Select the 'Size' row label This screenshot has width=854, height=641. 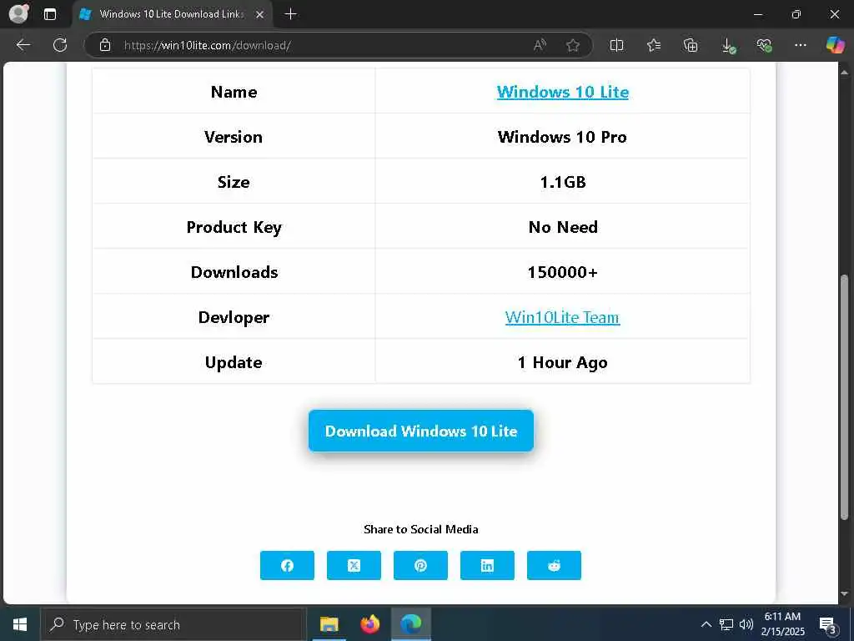[234, 182]
